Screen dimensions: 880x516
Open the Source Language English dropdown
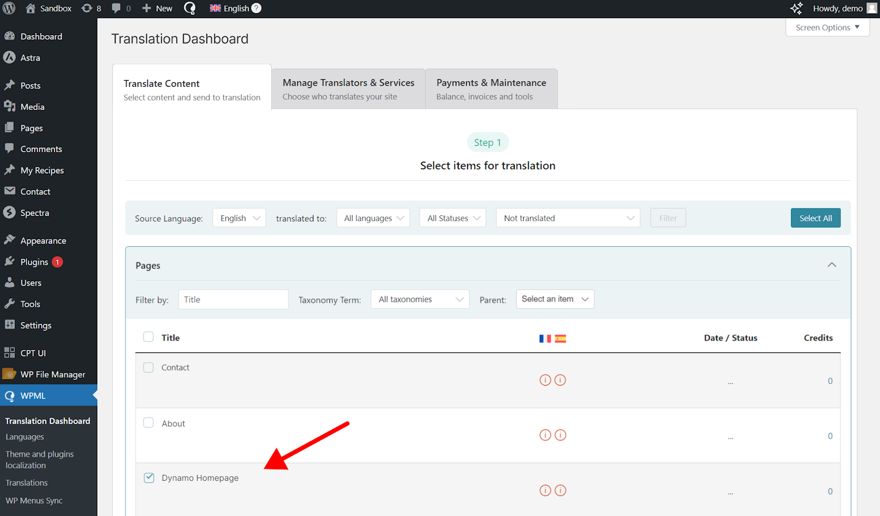tap(239, 218)
